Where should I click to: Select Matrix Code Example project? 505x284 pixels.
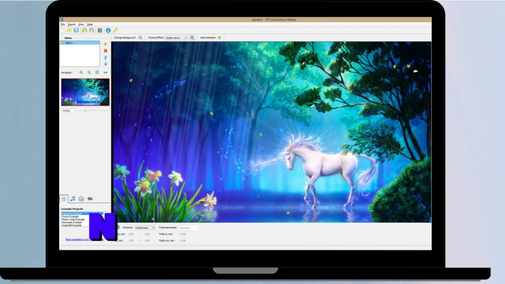[73, 219]
